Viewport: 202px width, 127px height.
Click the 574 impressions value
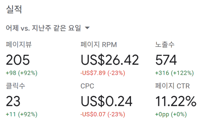coord(166,60)
